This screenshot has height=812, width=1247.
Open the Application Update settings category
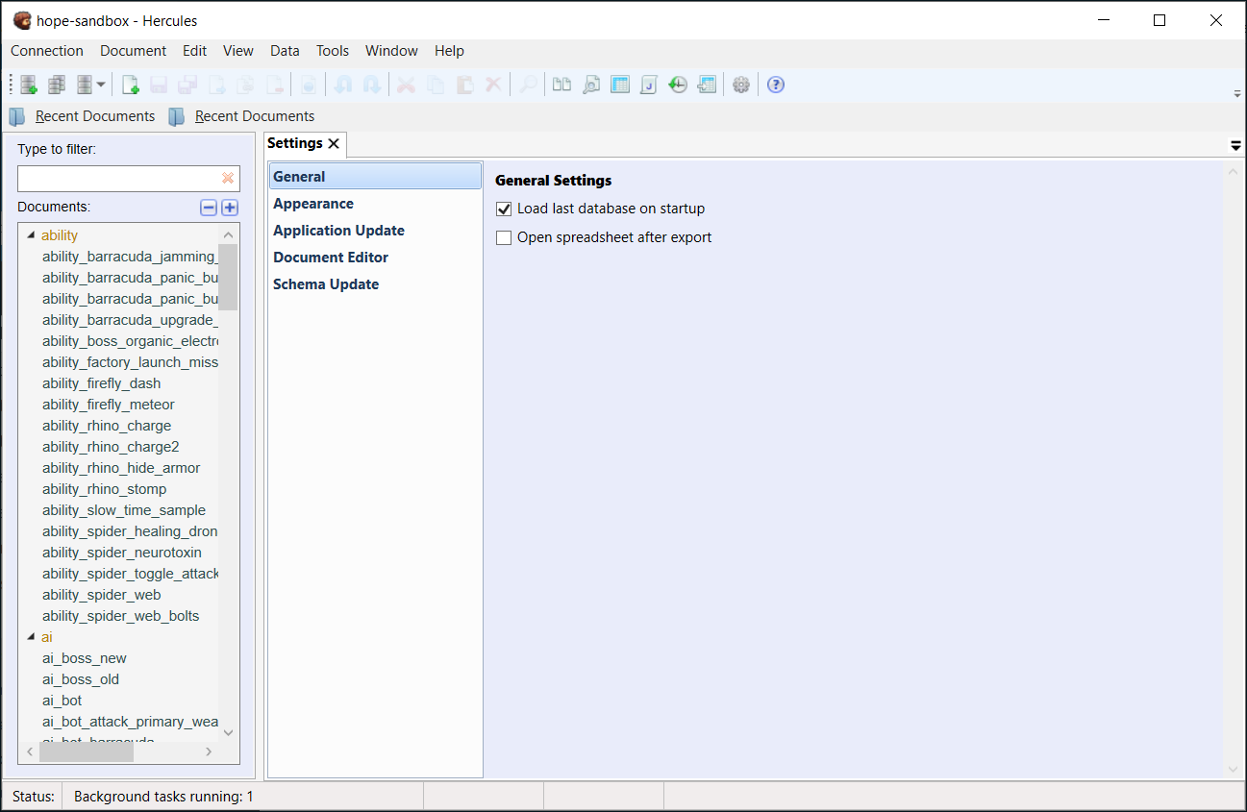pos(375,231)
